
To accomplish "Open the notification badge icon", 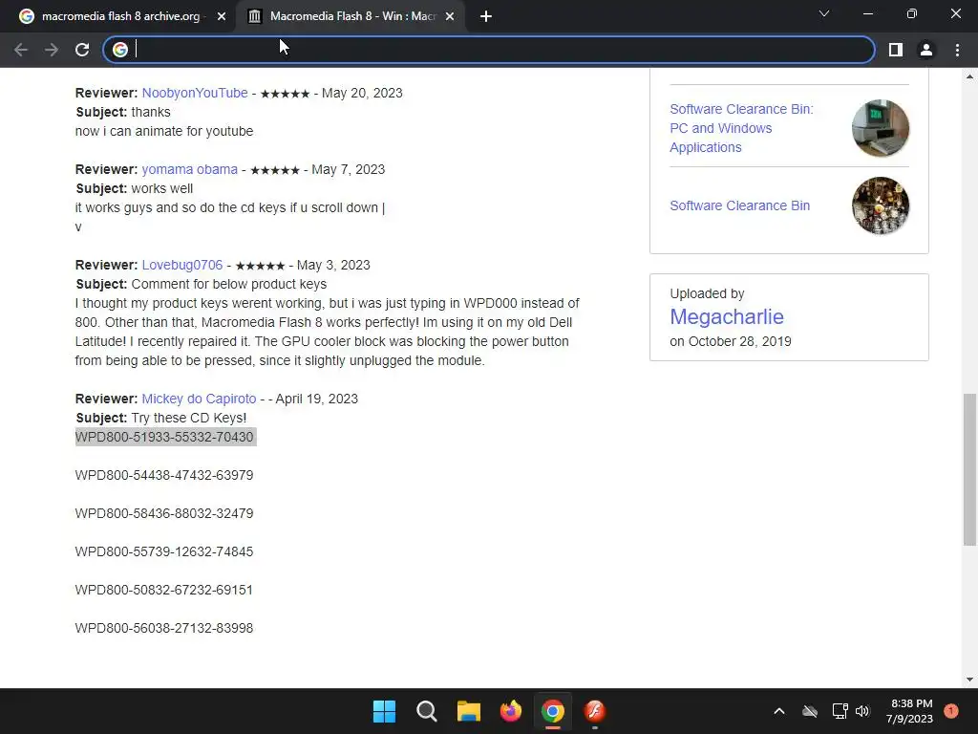I will 951,711.
